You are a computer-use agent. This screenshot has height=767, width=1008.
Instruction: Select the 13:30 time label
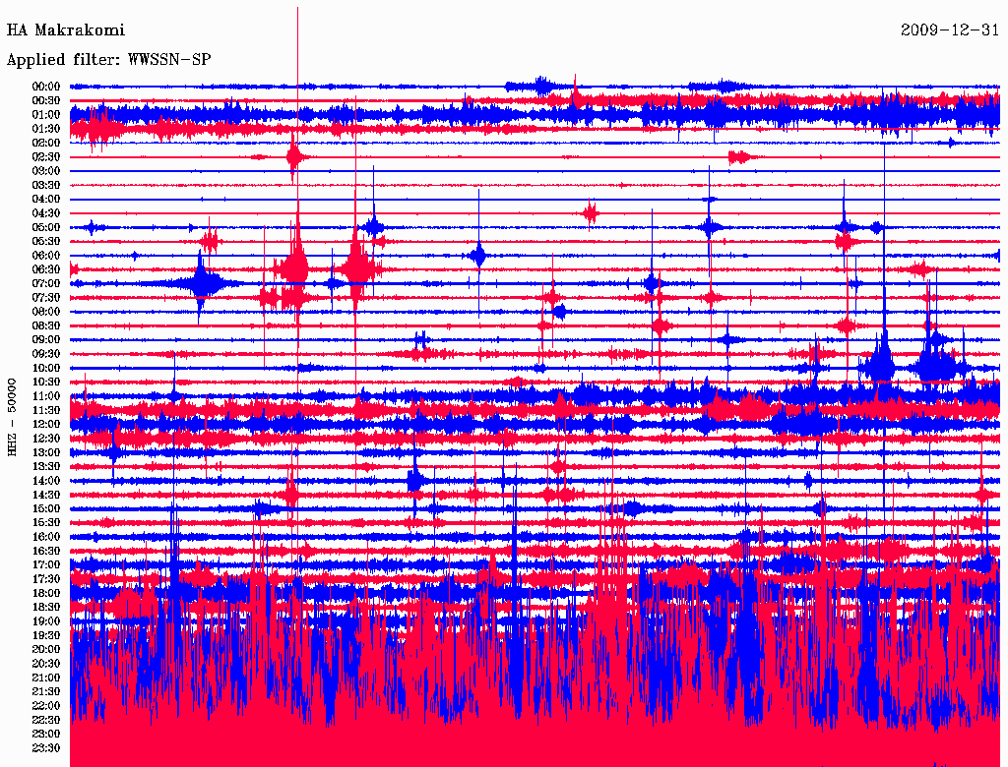(x=46, y=466)
